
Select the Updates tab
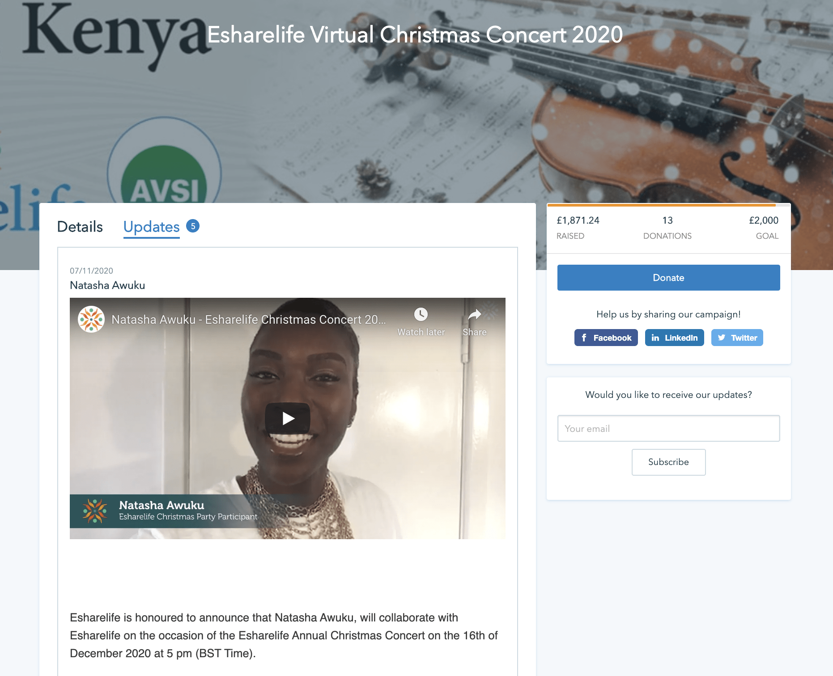coord(152,227)
